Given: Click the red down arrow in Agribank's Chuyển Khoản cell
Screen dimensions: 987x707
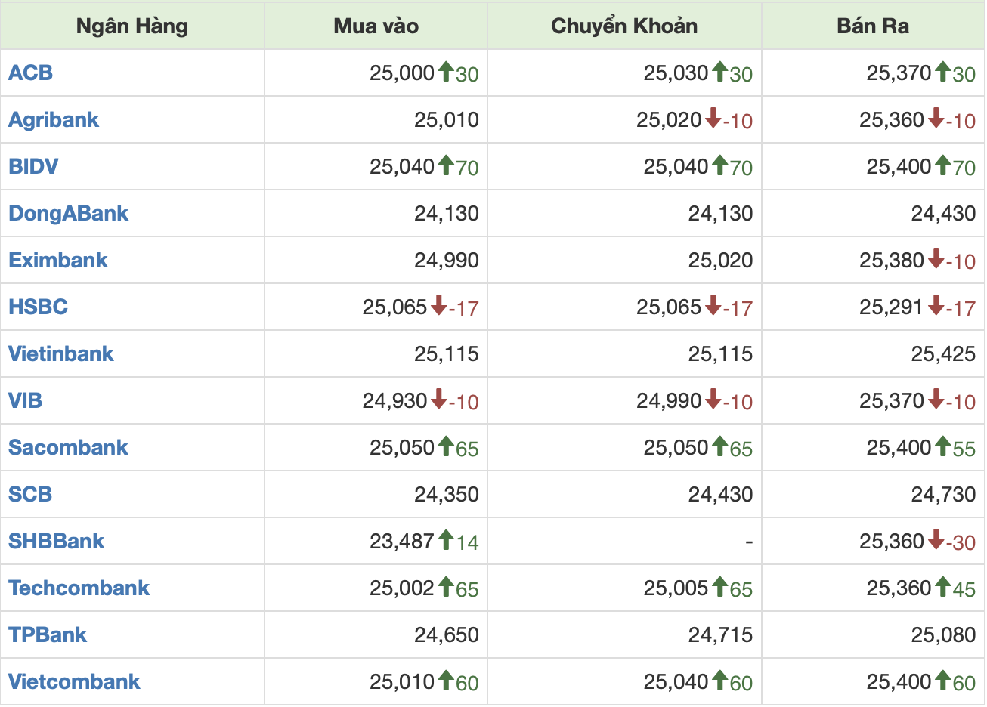Looking at the screenshot, I should [x=713, y=119].
